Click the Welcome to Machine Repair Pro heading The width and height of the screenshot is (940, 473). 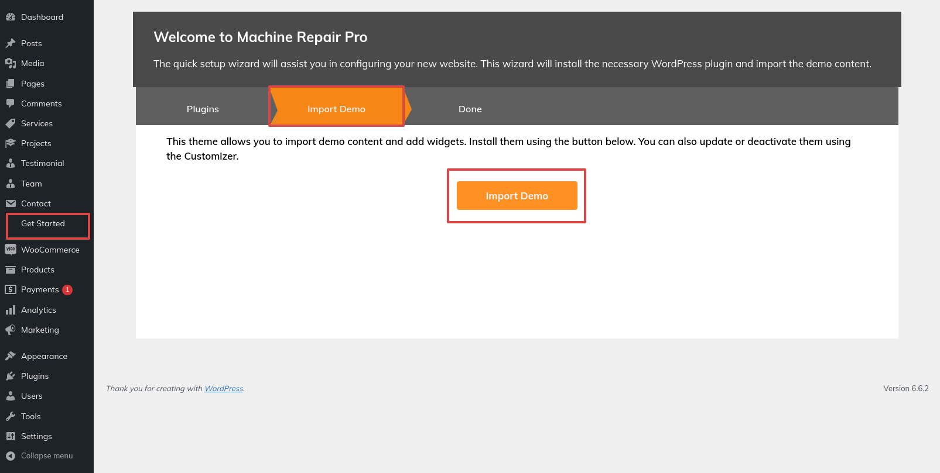coord(261,37)
